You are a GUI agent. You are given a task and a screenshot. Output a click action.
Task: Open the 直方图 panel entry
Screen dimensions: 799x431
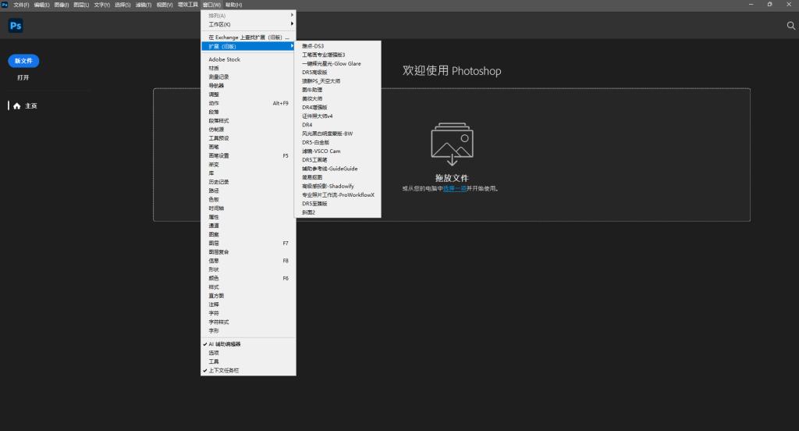tap(248, 296)
